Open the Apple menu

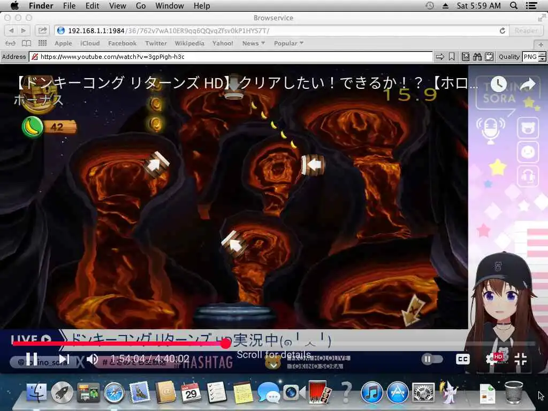pyautogui.click(x=14, y=5)
